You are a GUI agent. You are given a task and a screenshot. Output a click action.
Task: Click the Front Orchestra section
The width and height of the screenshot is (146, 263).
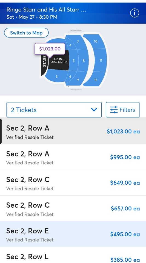point(59,60)
